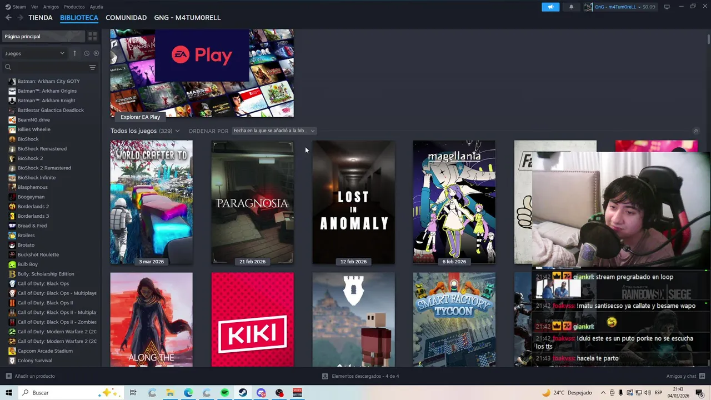Open the sort-by dropdown 'Fecha en la que se añadió'
Screen dimensions: 711x400
pyautogui.click(x=274, y=131)
